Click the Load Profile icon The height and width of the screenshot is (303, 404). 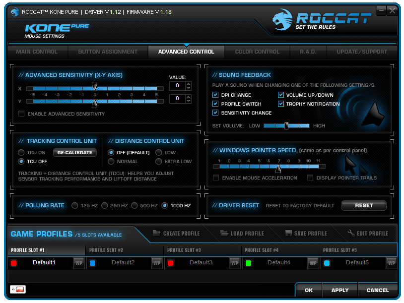pos(224,233)
